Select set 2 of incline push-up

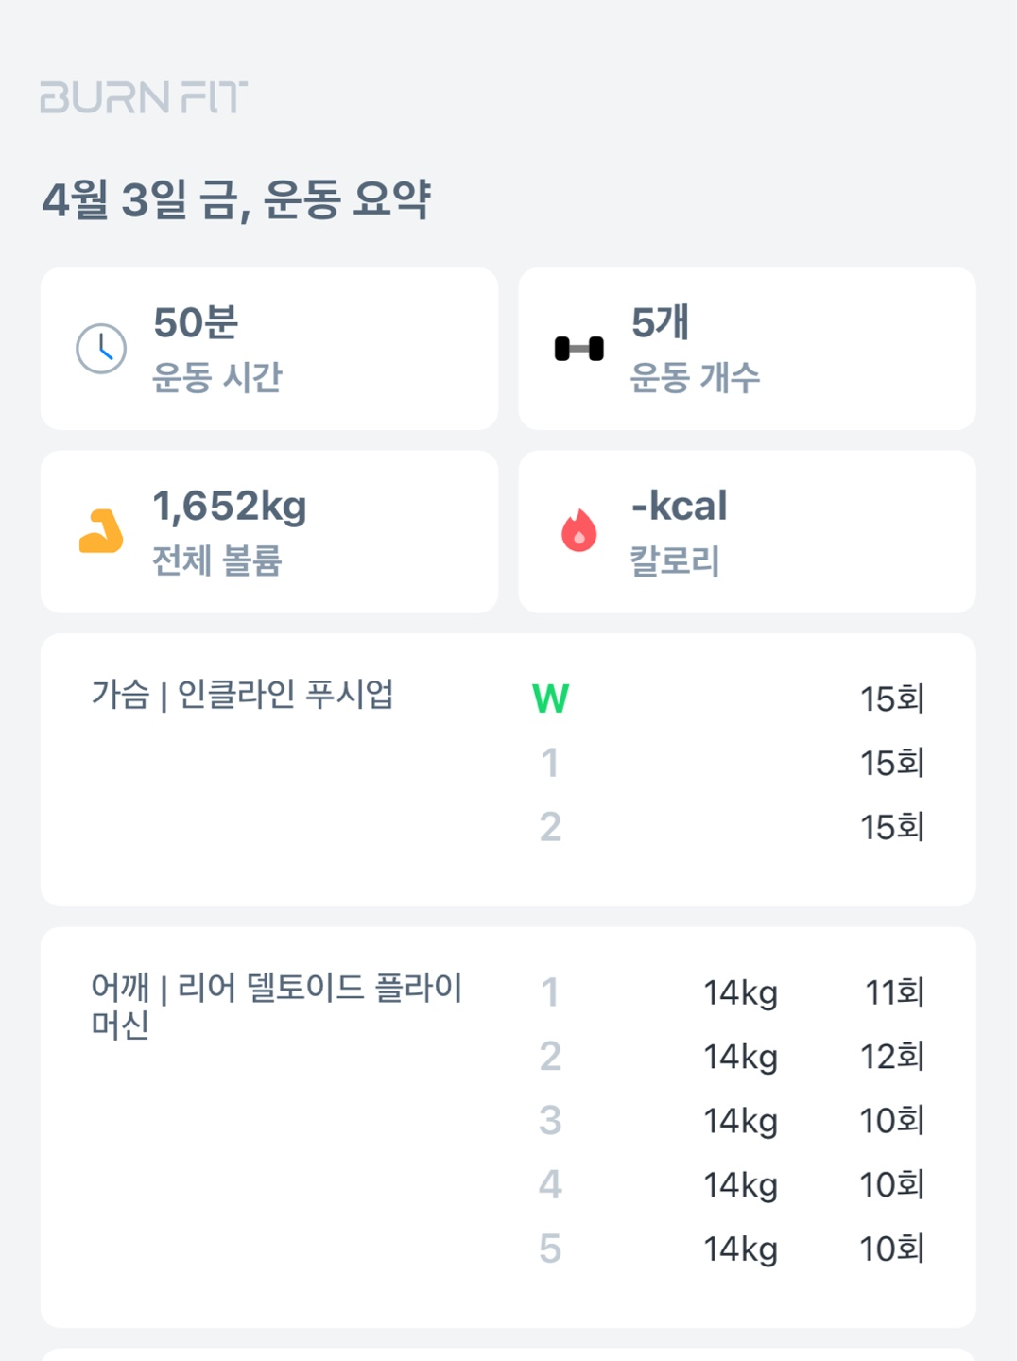(x=550, y=828)
